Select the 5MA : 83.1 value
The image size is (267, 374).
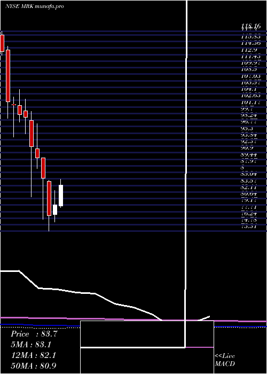click(31, 345)
